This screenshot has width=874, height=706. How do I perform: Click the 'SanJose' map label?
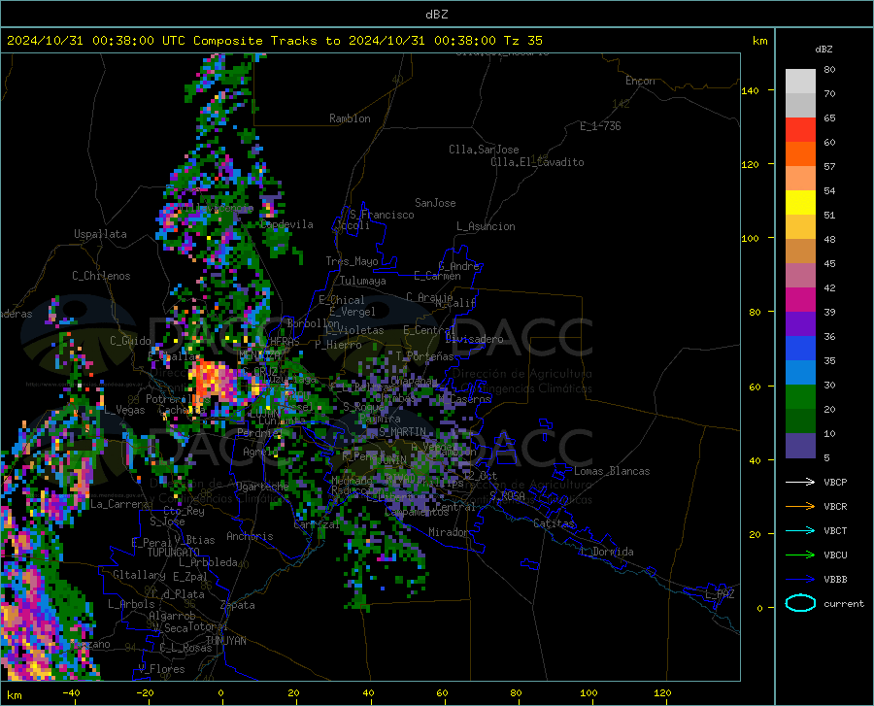click(435, 203)
